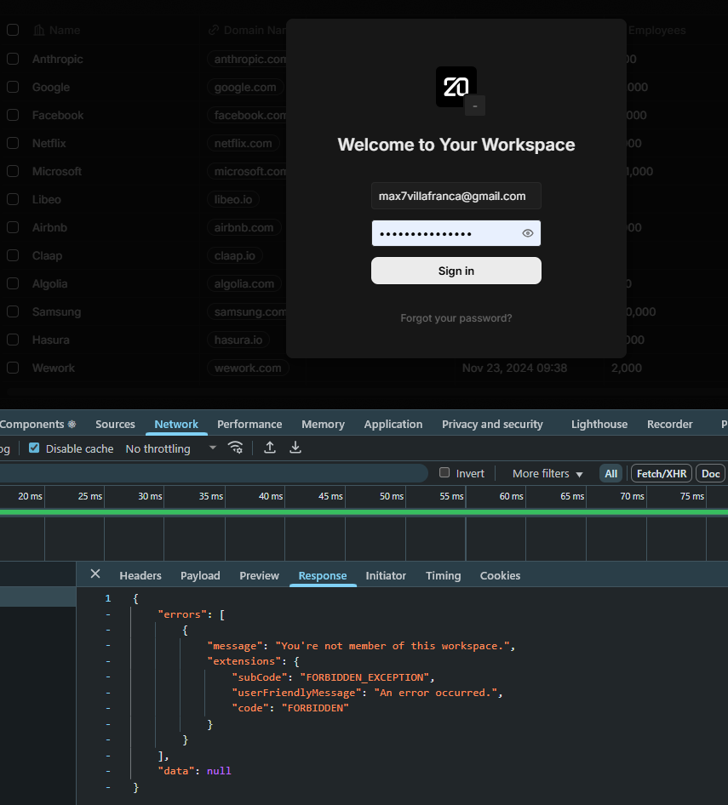Image resolution: width=728 pixels, height=805 pixels.
Task: Select the Wework row checkbox
Action: 13,368
